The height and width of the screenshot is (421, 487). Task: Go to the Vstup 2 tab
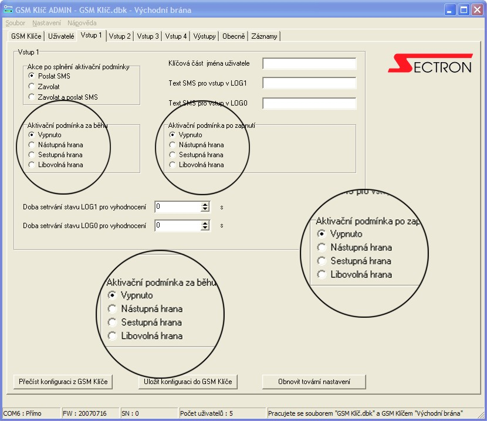(x=120, y=36)
